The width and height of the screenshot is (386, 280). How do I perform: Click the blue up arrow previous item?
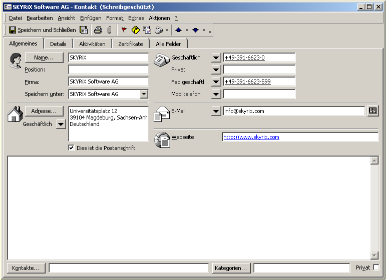(x=178, y=30)
